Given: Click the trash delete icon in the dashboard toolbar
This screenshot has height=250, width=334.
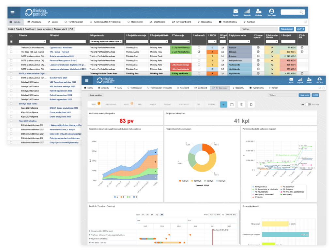Looking at the screenshot, I should tap(241, 104).
